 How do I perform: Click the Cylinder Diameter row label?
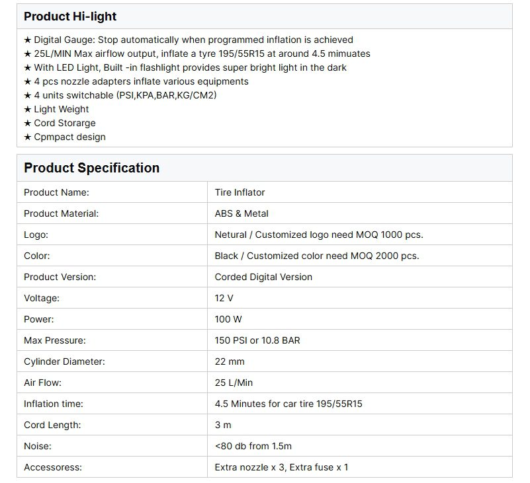click(x=64, y=361)
